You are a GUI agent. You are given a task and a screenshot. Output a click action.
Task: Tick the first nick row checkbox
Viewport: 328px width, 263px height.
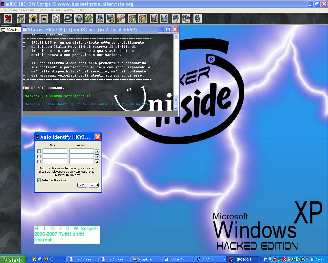(x=39, y=151)
